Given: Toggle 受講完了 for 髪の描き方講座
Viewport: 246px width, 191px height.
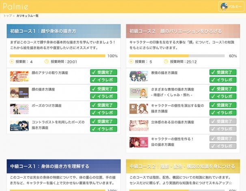Looking at the screenshot, I should [x=223, y=105].
